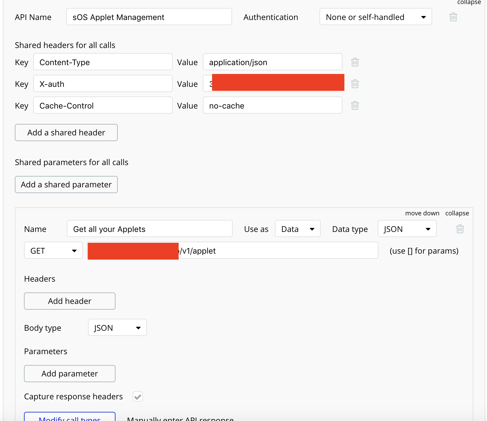Remove the Content-Type shared header
This screenshot has width=487, height=421.
click(355, 62)
